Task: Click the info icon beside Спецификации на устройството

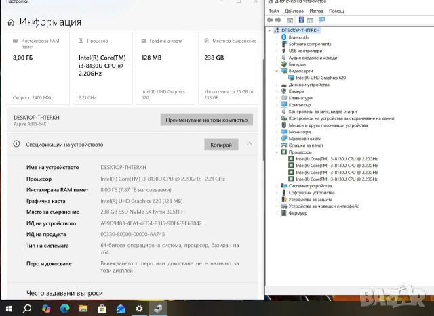Action: (16, 144)
